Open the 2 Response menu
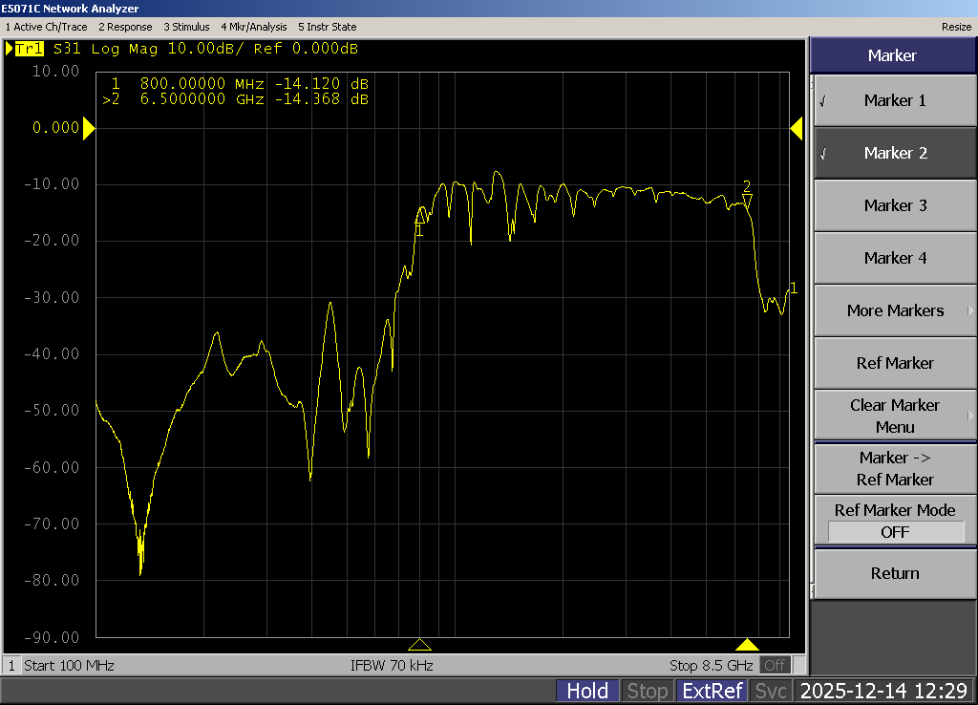 coord(125,27)
